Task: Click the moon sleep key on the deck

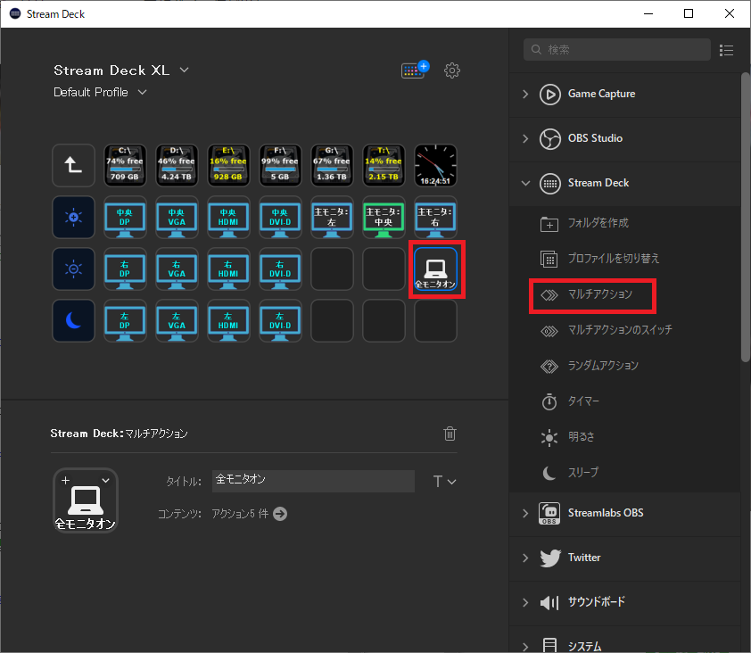Action: click(x=73, y=320)
